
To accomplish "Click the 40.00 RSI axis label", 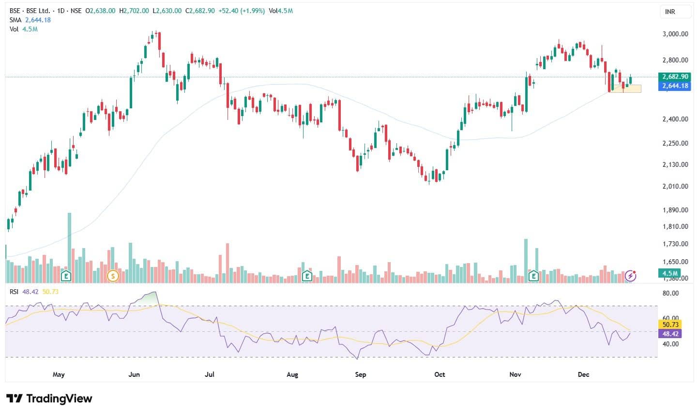I will click(671, 344).
